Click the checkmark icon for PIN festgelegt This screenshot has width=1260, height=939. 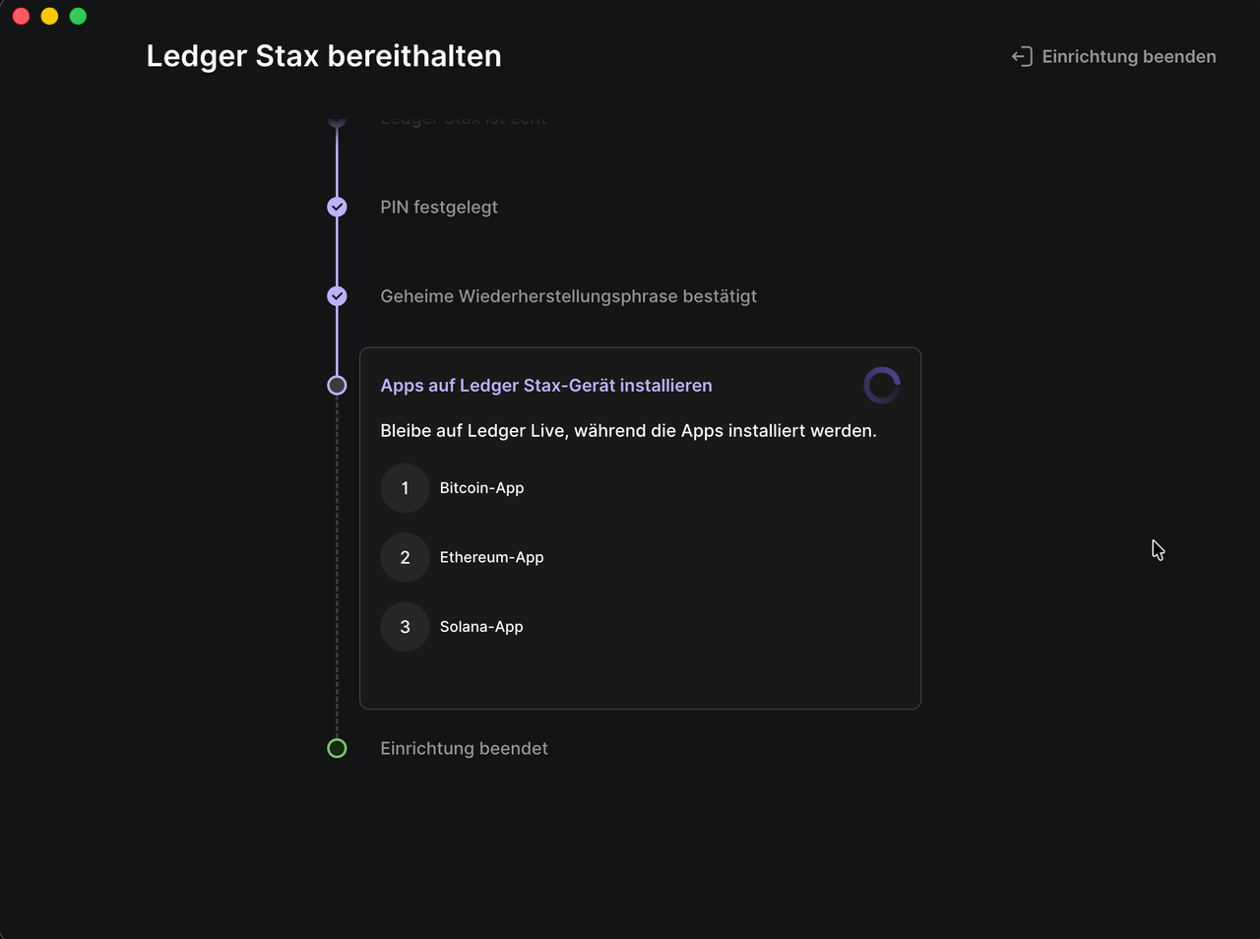click(x=337, y=207)
